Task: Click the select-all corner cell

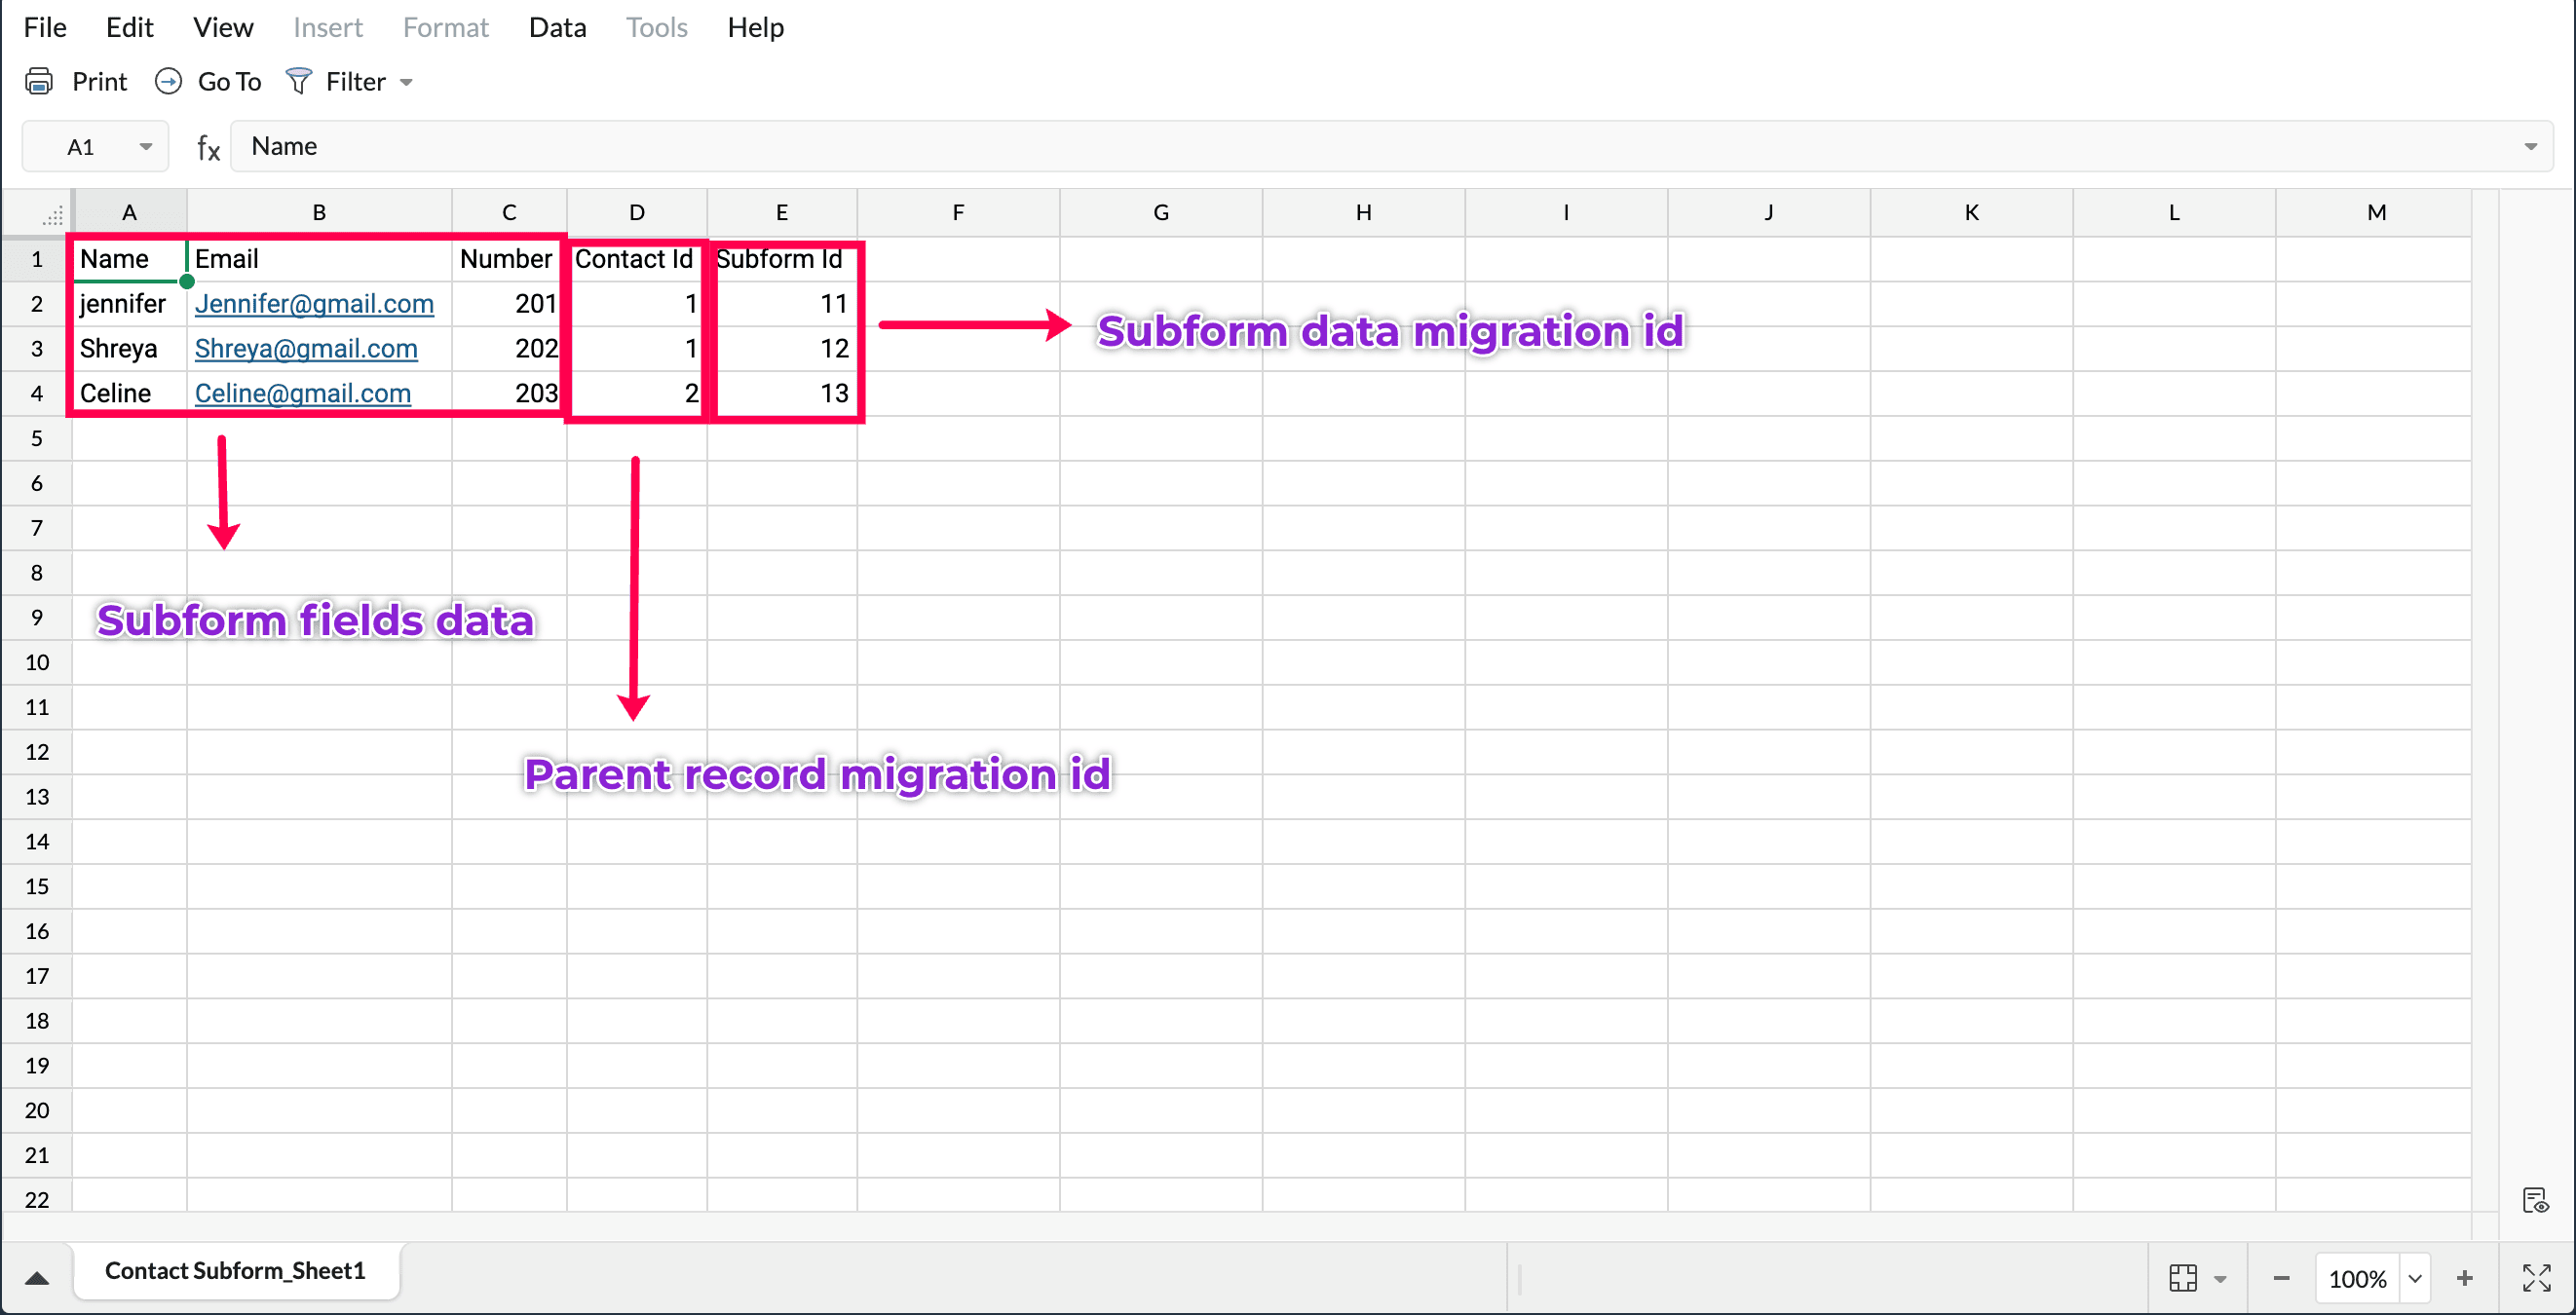Action: click(x=50, y=213)
